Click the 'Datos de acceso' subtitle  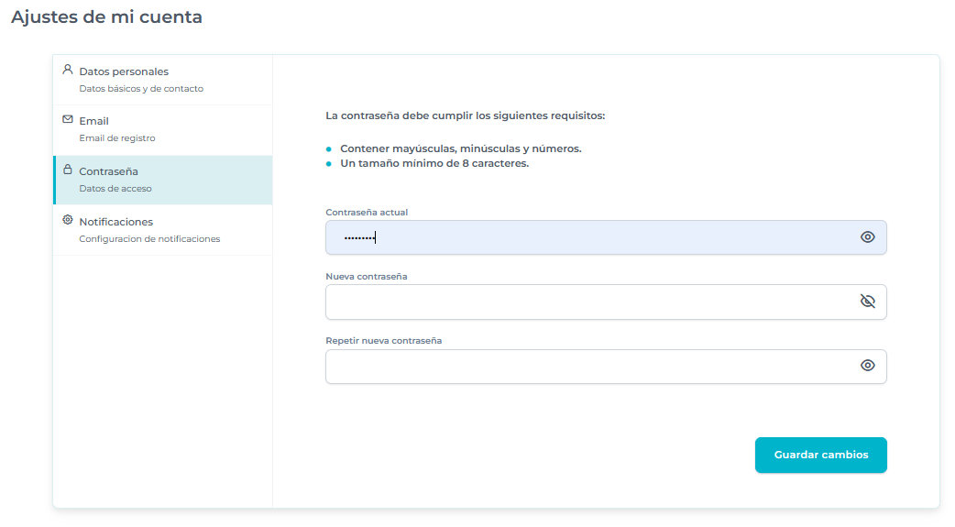(115, 189)
